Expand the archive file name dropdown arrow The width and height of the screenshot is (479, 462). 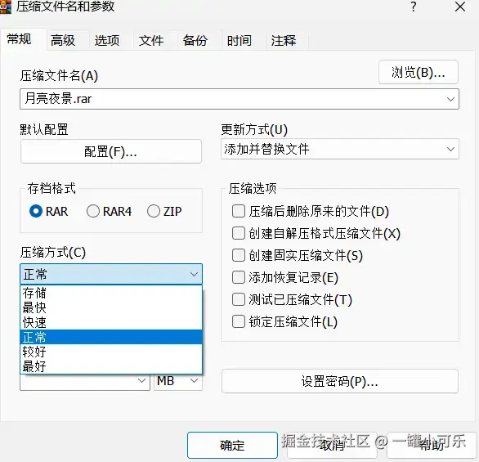450,99
